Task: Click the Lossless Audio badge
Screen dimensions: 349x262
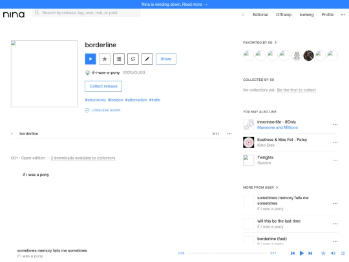Action: [x=103, y=110]
